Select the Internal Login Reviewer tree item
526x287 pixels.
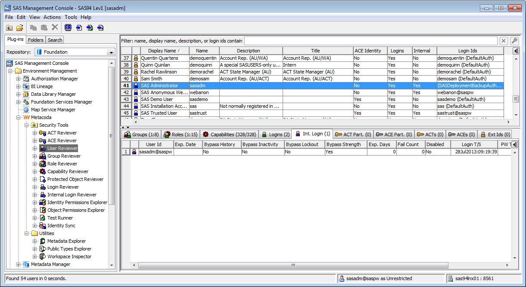pyautogui.click(x=72, y=195)
